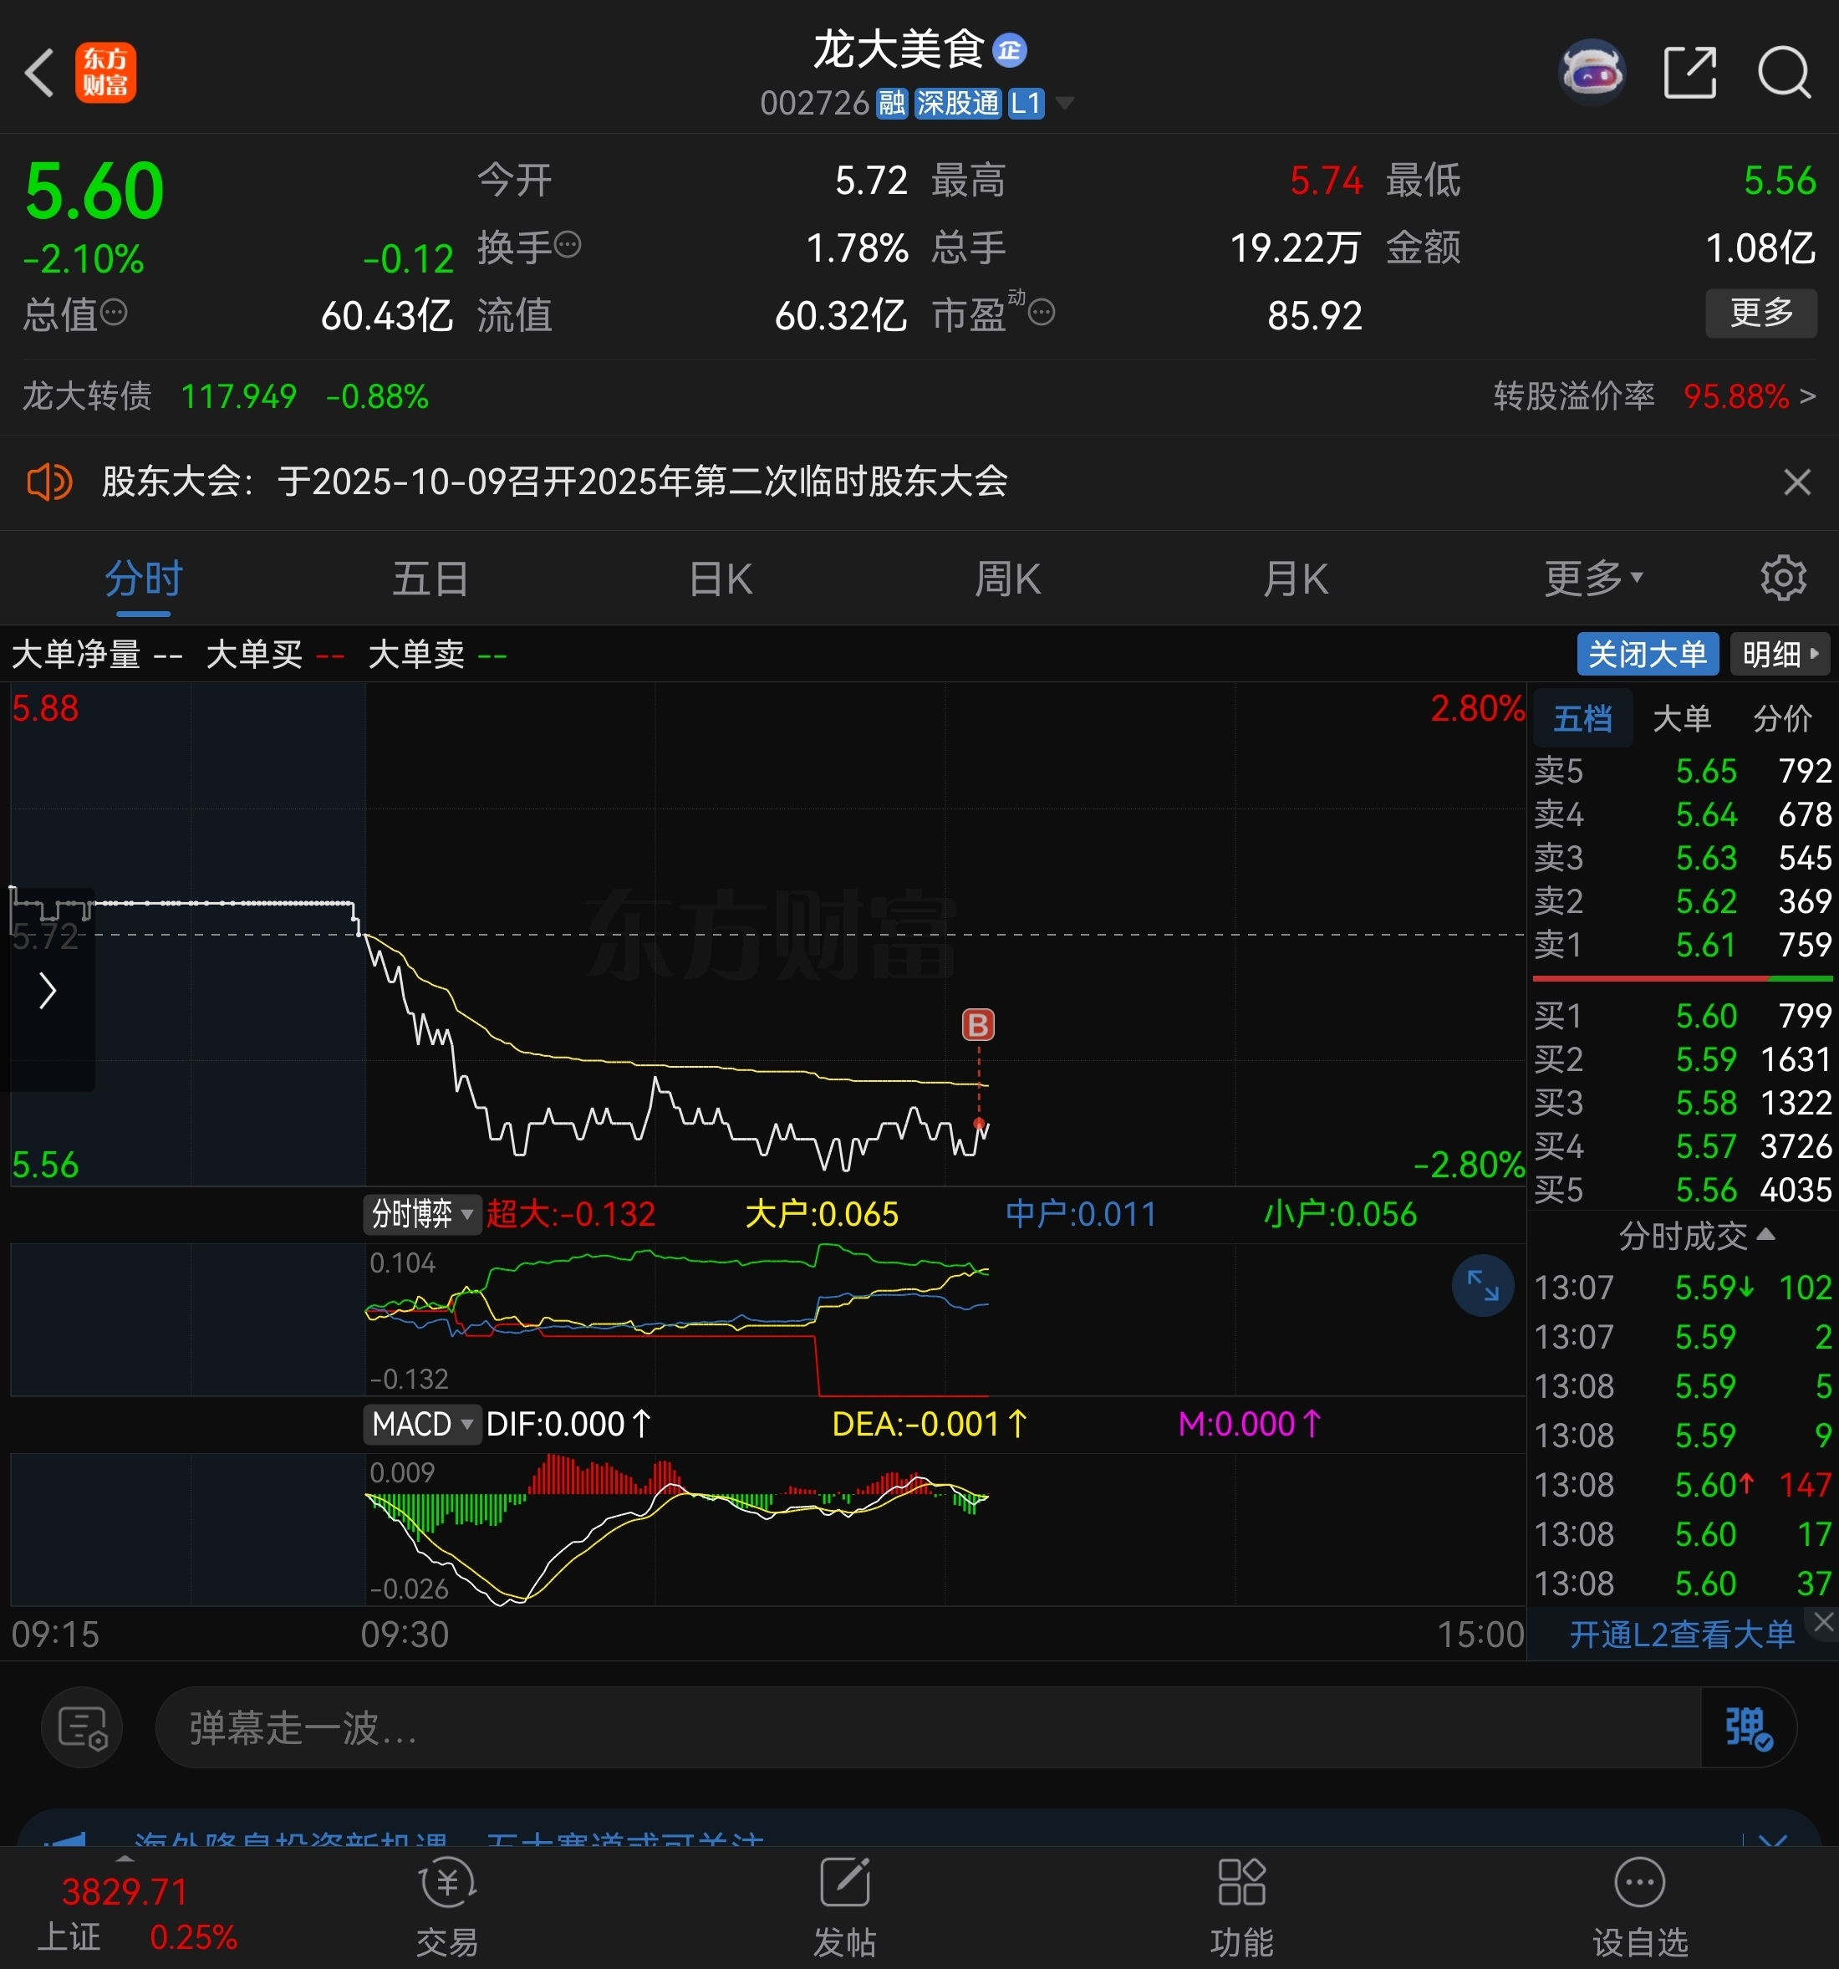Open danmaku settings icon
The image size is (1839, 1969).
click(82, 1727)
